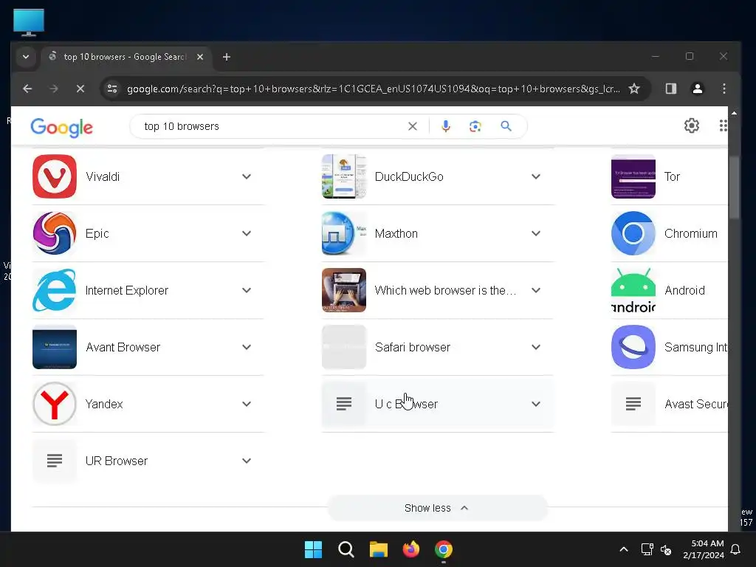Click the U c Browser placeholder icon
This screenshot has width=756, height=567.
[344, 404]
